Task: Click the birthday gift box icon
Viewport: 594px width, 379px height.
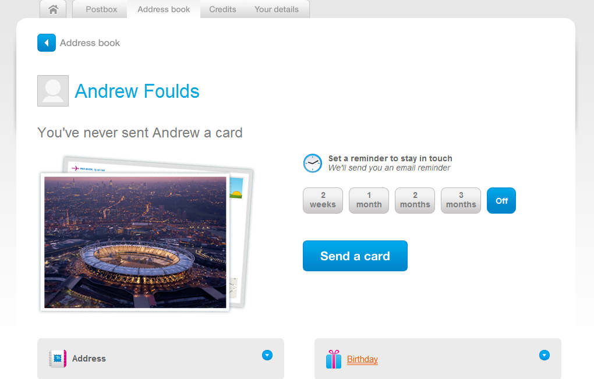Action: tap(333, 359)
